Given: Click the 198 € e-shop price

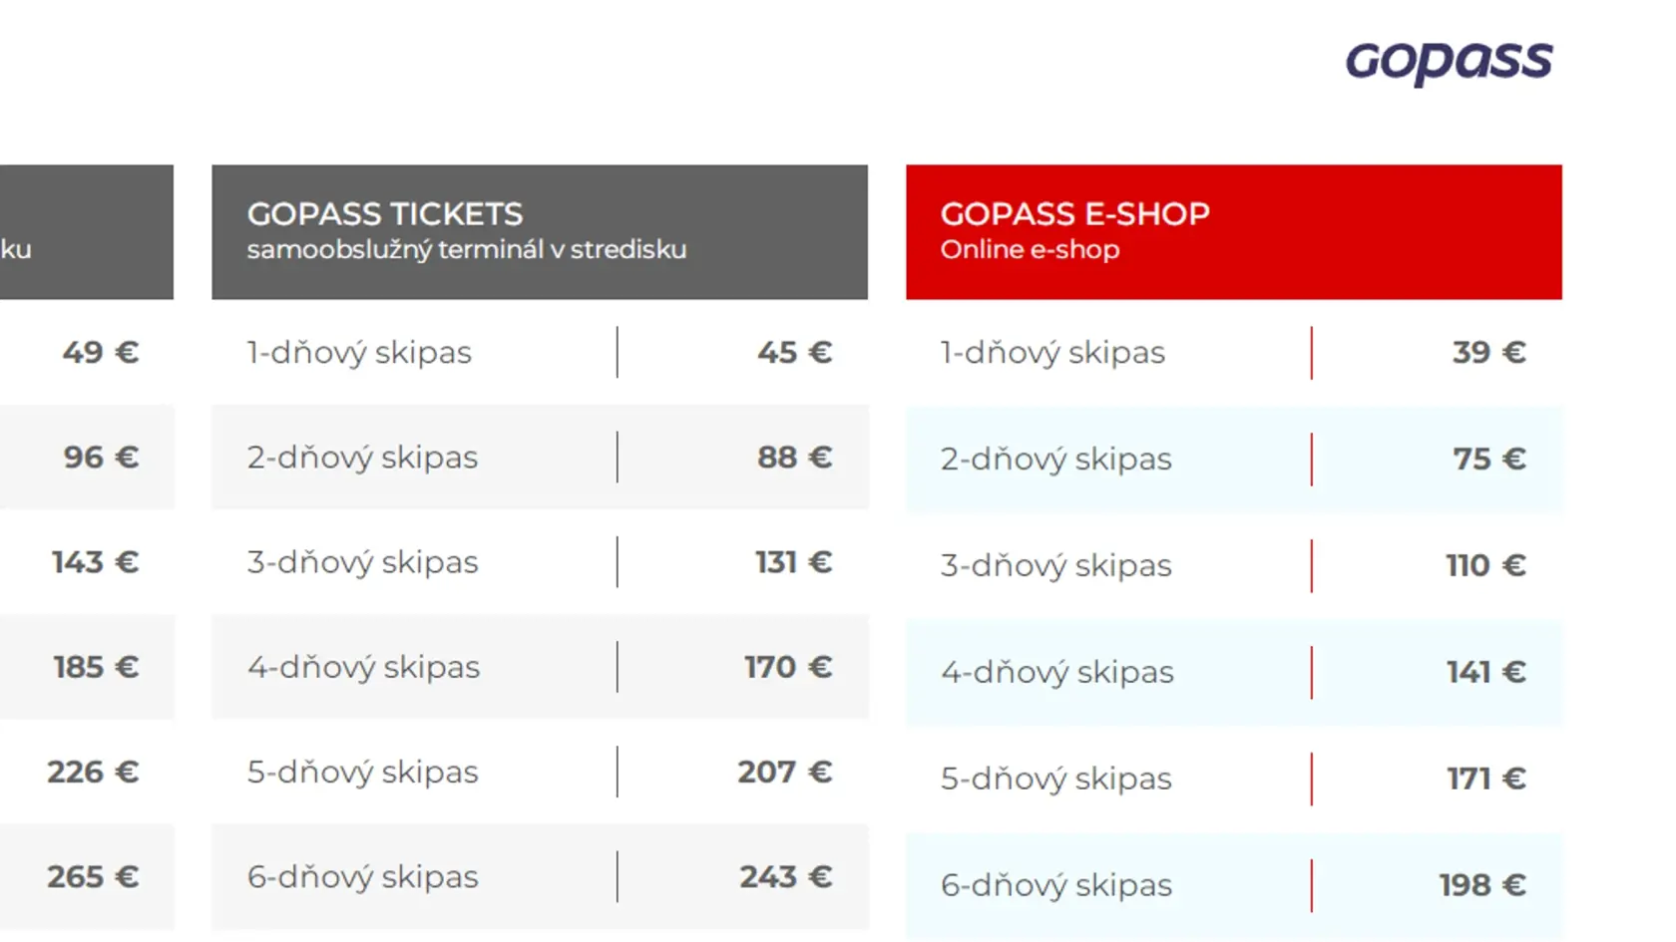Looking at the screenshot, I should click(x=1482, y=885).
